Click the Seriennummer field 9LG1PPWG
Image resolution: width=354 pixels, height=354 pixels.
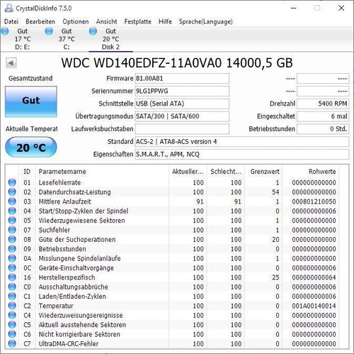182,91
